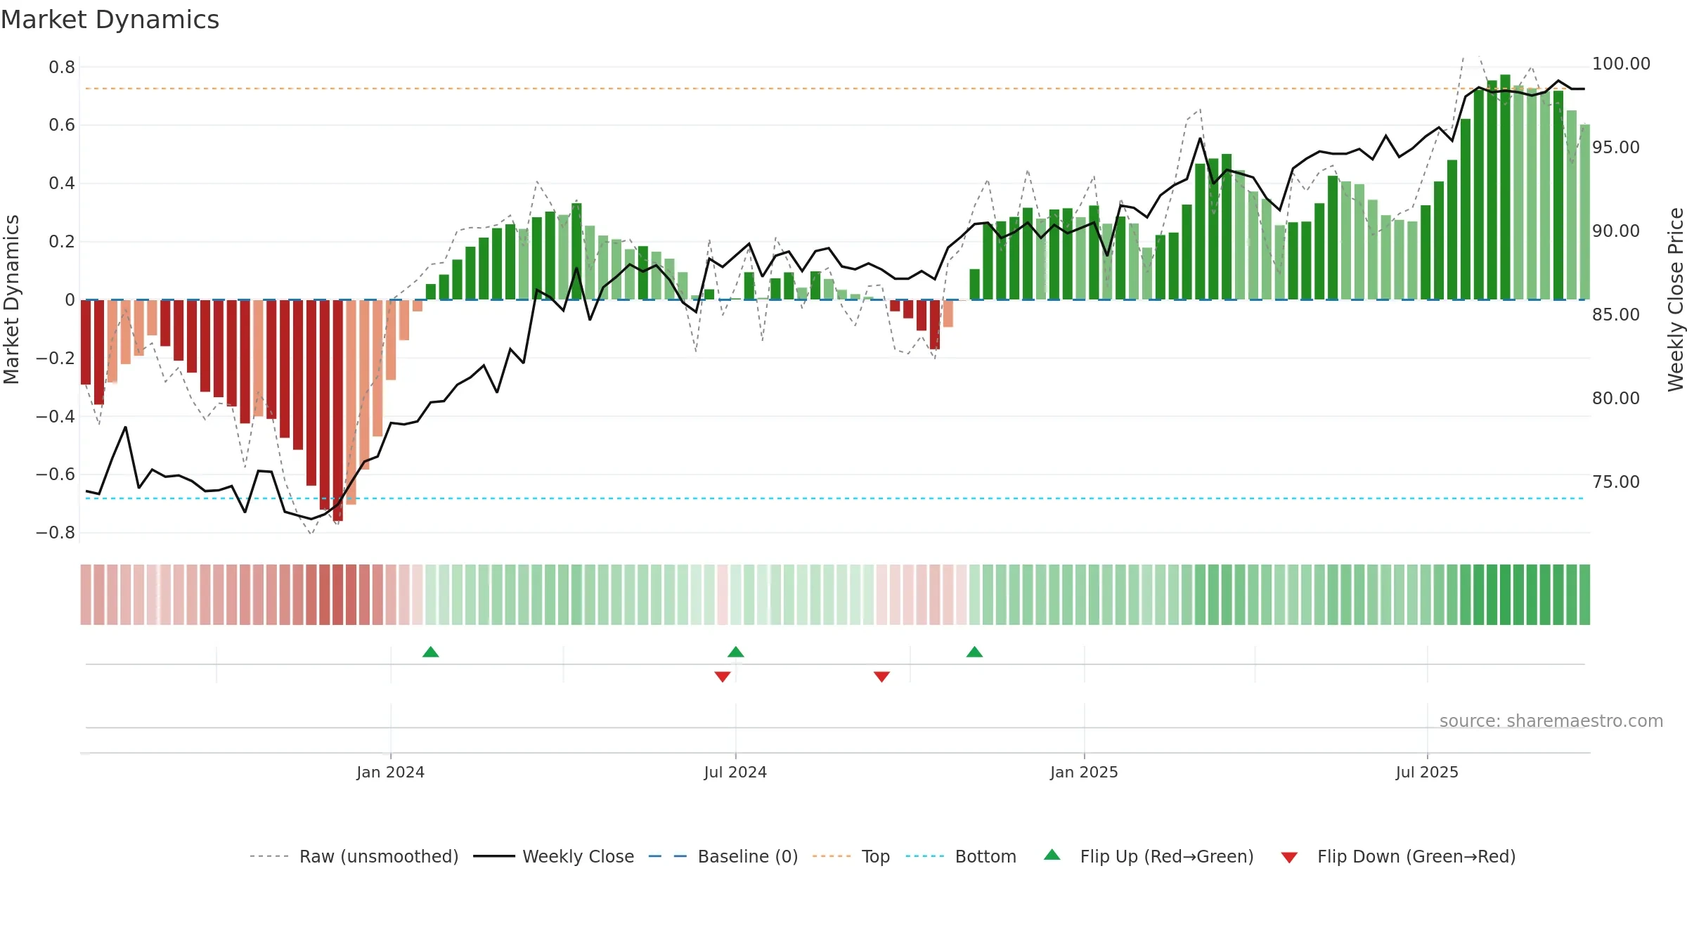Toggle the Flip Up (Red→Green) legend entry
This screenshot has width=1687, height=949.
pyautogui.click(x=1149, y=856)
